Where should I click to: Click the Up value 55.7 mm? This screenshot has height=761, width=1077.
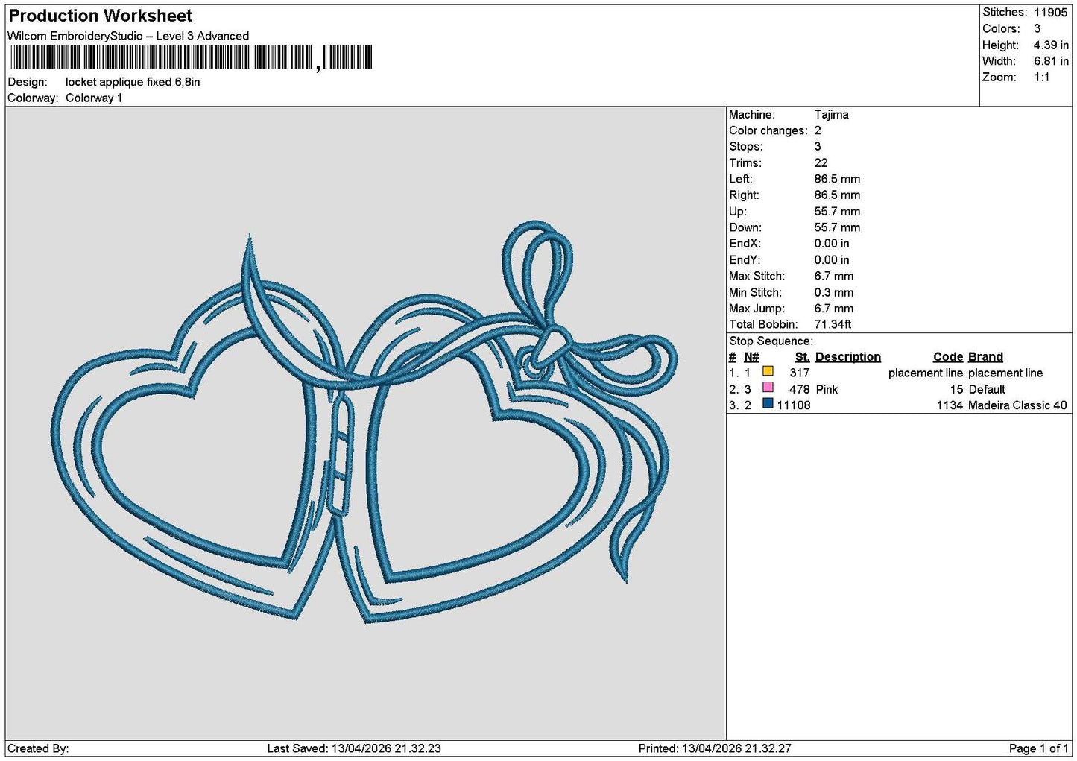coord(837,212)
